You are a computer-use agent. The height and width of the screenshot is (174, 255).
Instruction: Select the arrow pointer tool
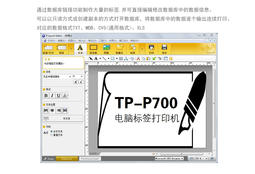pyautogui.click(x=91, y=58)
